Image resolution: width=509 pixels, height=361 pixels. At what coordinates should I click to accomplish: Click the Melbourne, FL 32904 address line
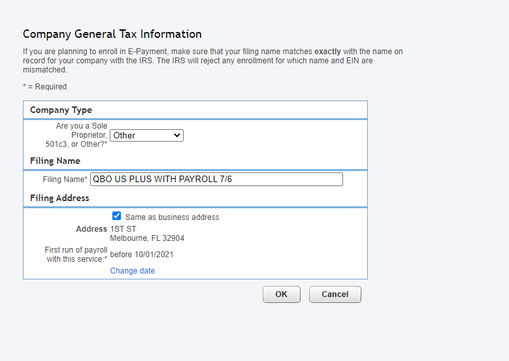147,238
